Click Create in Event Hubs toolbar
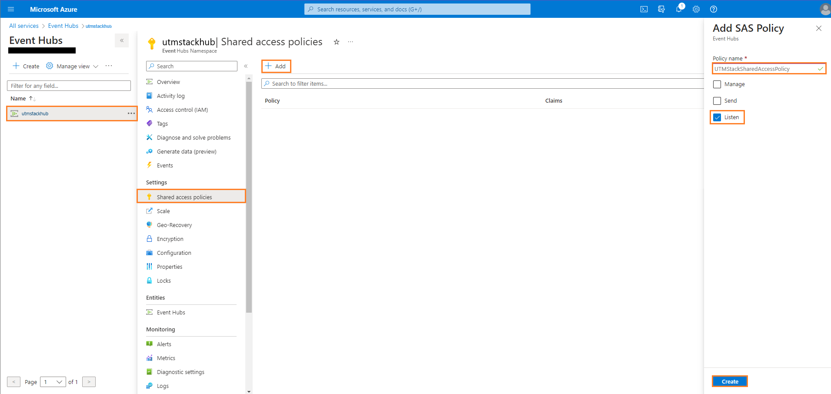The height and width of the screenshot is (394, 831). [x=26, y=66]
